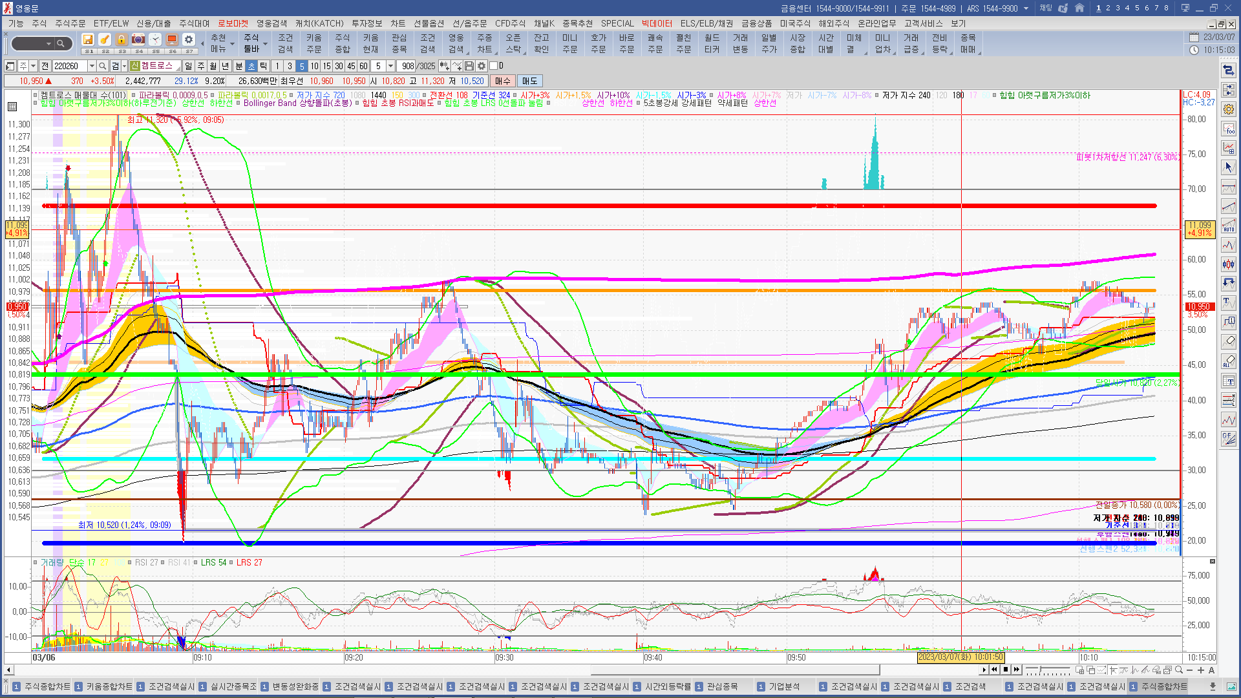The image size is (1241, 698).
Task: Click the 908 bar count input field
Action: pos(407,66)
